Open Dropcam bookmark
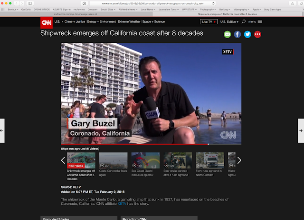 click(x=93, y=10)
